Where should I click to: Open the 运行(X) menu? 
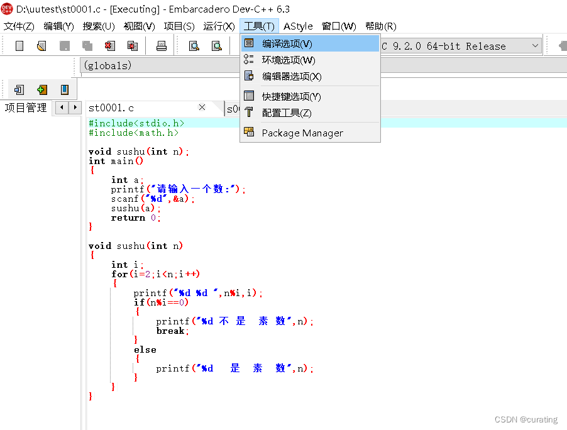coord(219,26)
